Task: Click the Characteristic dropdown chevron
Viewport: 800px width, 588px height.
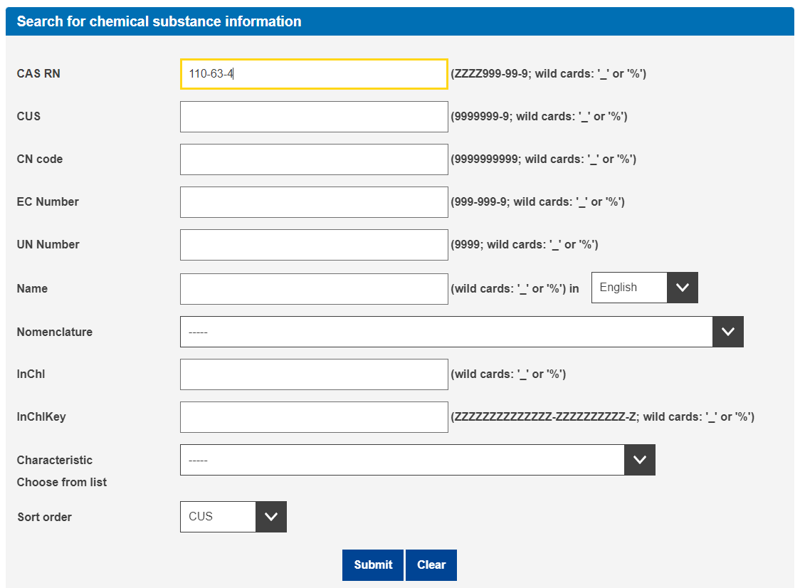Action: 640,460
